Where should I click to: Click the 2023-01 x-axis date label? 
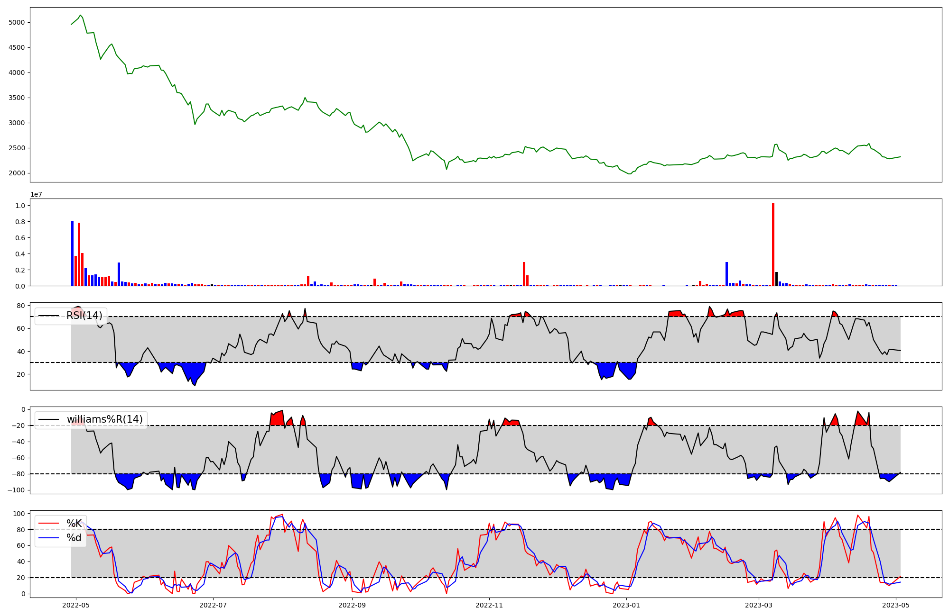[x=626, y=605]
